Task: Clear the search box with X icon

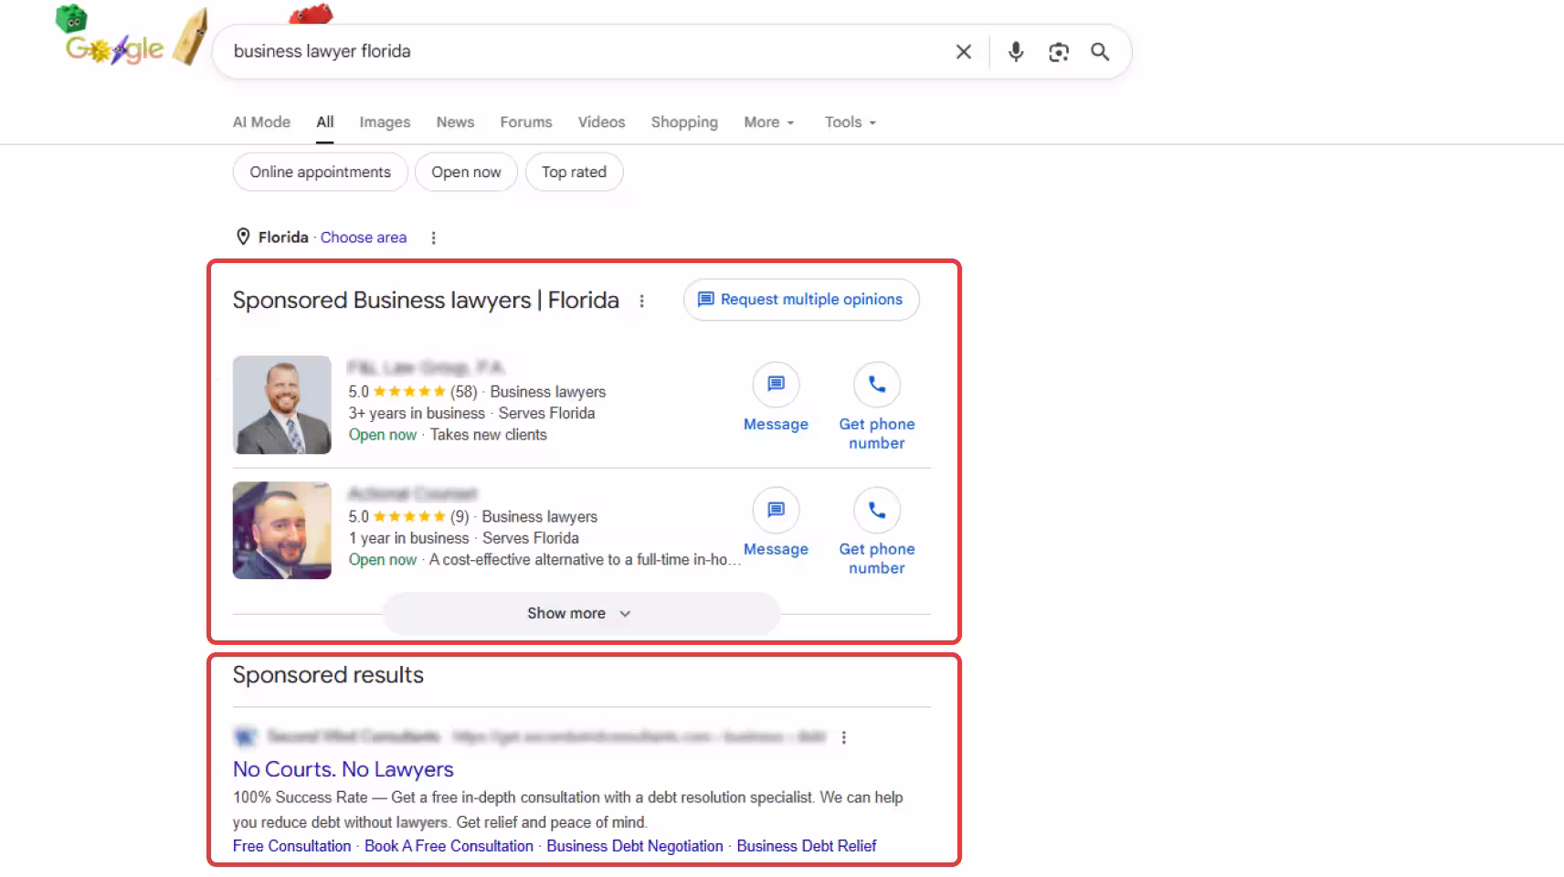Action: (x=963, y=52)
